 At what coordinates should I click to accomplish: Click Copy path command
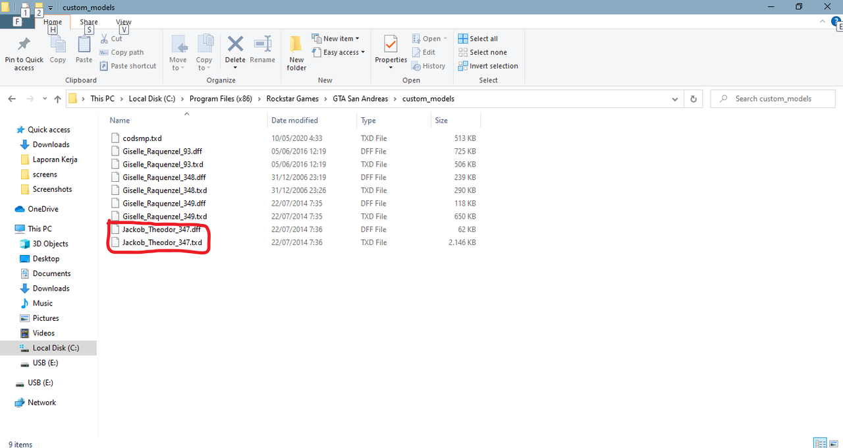[122, 53]
